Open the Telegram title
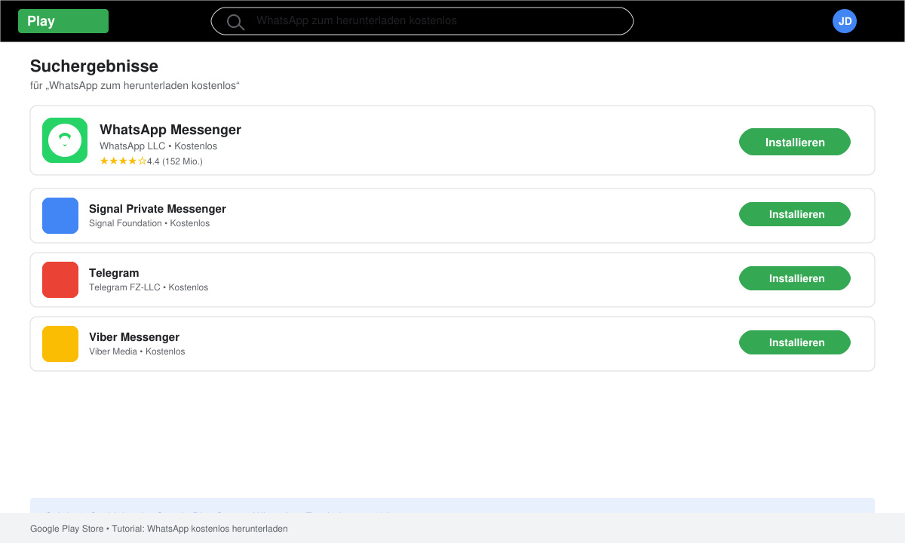 coord(114,273)
